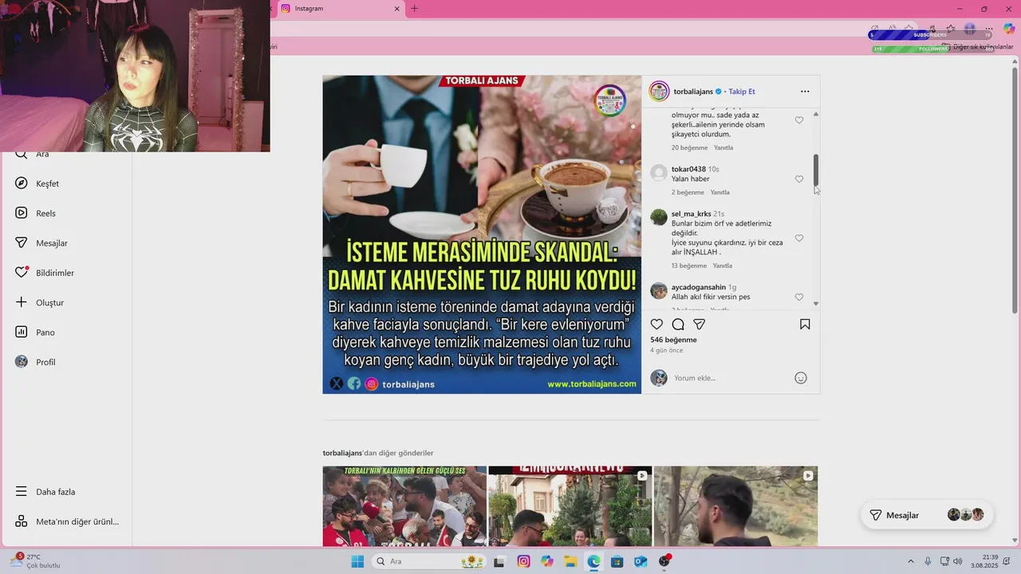Open first thumbnail under diğer gönderiler
This screenshot has width=1021, height=574.
coord(404,506)
